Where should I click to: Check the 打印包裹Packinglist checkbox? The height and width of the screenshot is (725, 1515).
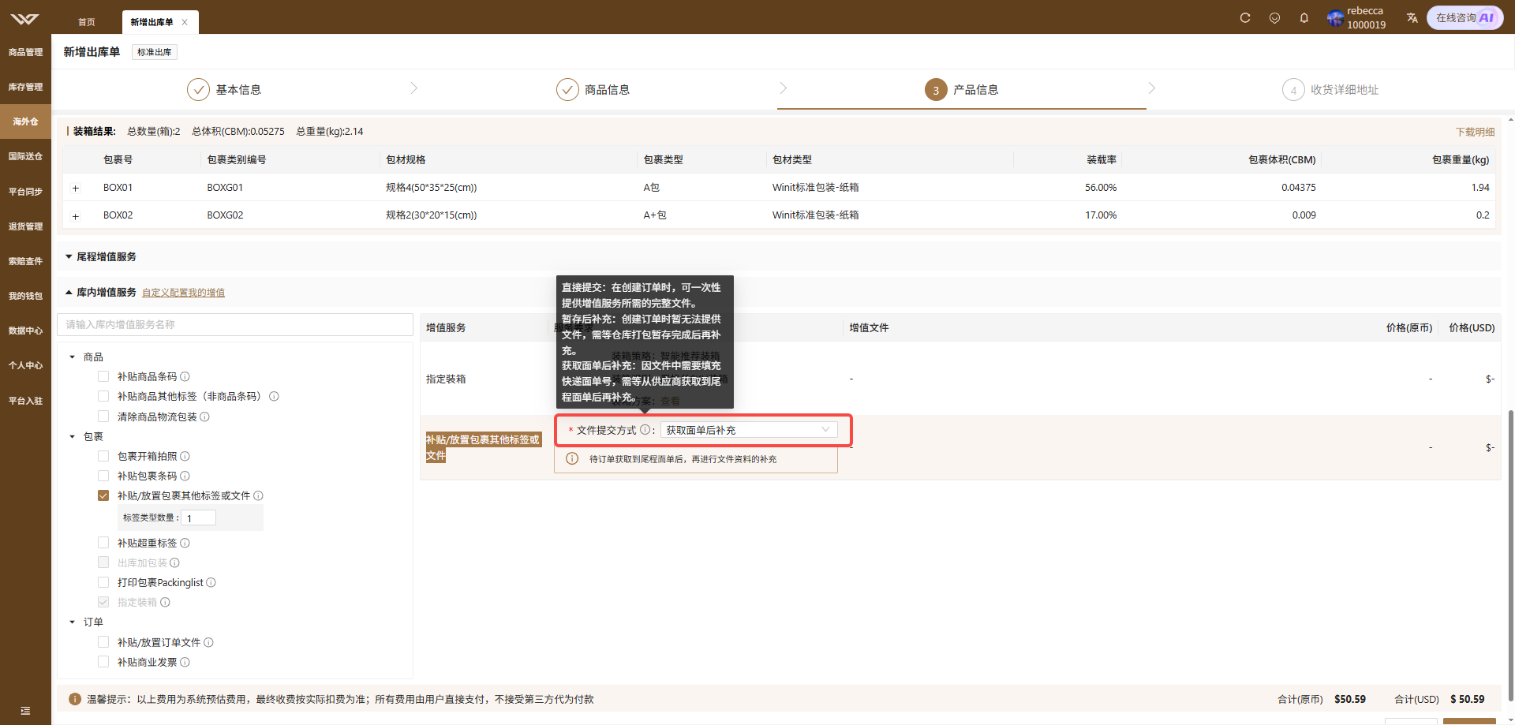coord(103,582)
